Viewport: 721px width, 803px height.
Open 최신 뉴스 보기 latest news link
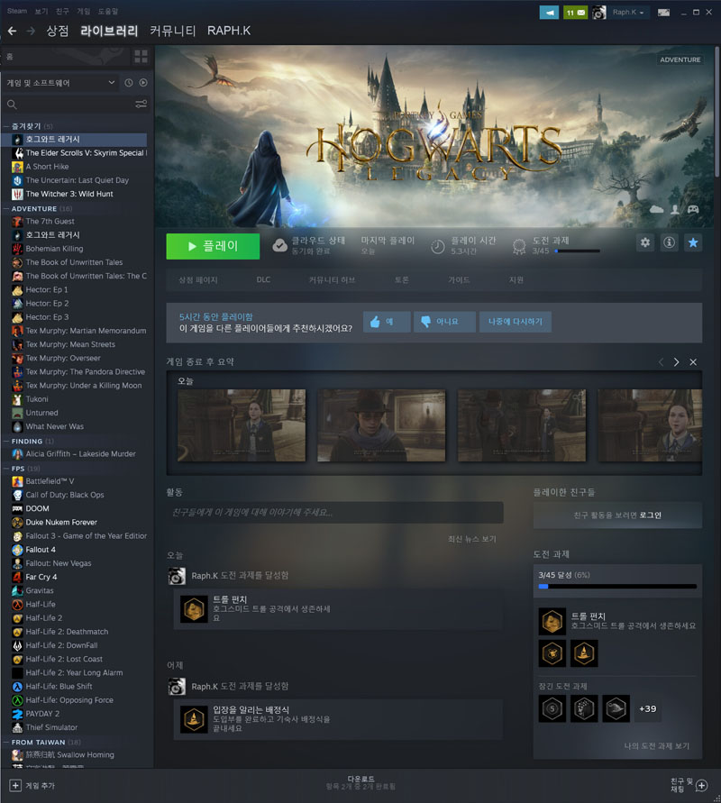pyautogui.click(x=471, y=539)
